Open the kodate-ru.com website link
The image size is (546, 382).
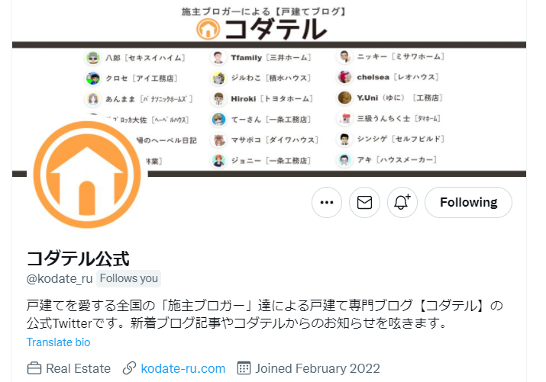183,368
